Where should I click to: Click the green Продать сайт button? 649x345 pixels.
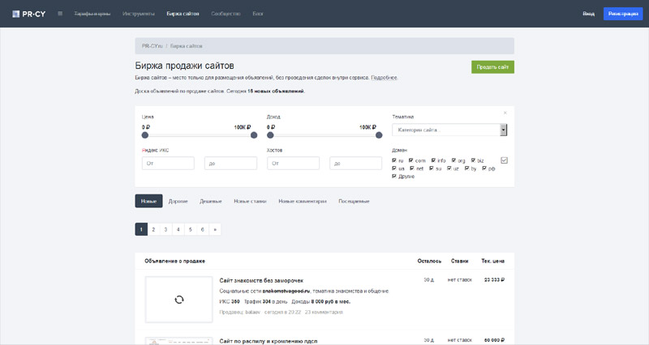coord(492,67)
